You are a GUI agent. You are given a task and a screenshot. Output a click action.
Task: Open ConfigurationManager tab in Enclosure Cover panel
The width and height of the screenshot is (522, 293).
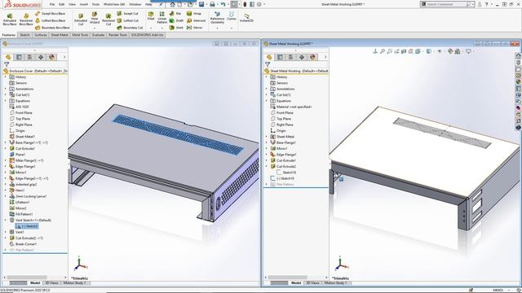[x=29, y=57]
